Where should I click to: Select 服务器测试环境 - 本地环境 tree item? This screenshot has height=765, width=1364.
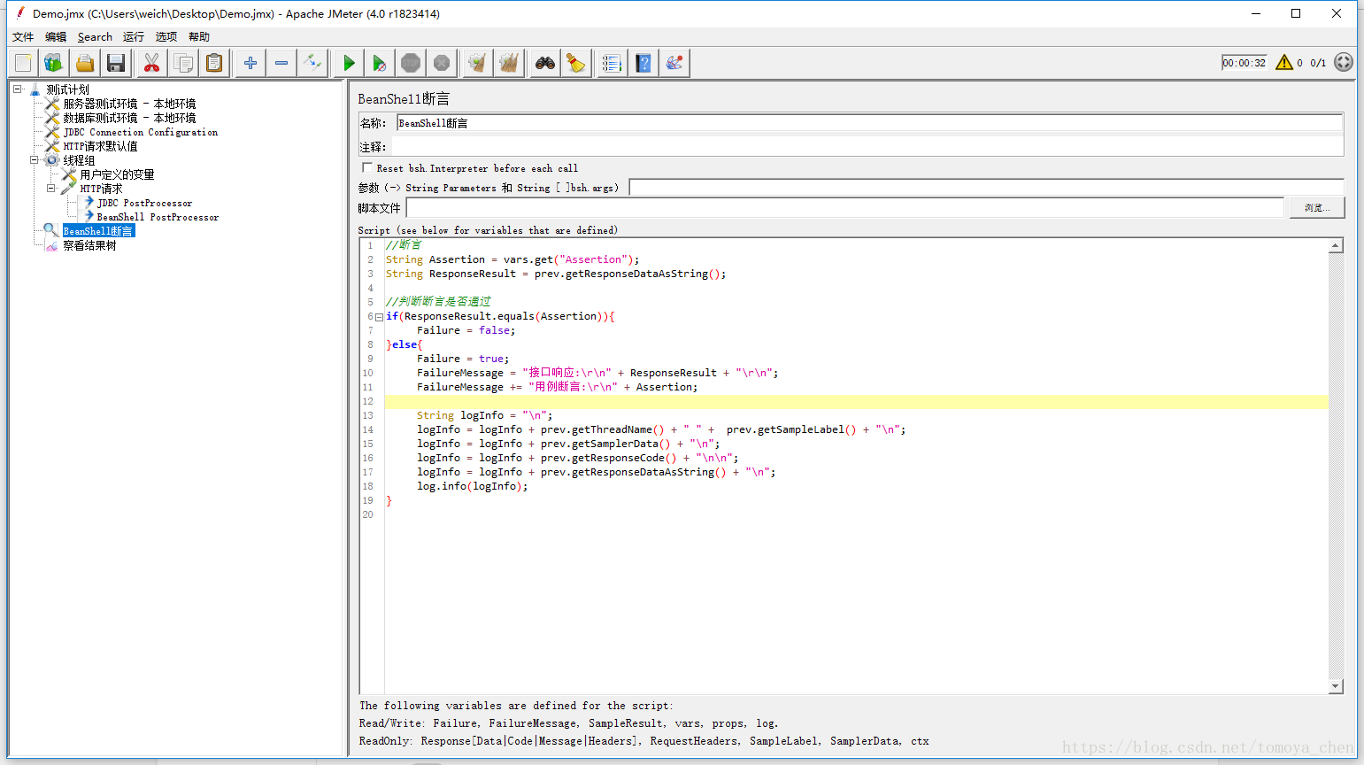click(129, 104)
